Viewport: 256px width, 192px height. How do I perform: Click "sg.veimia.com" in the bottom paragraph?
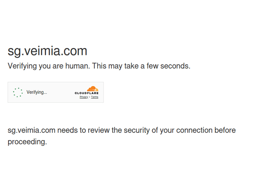click(31, 130)
